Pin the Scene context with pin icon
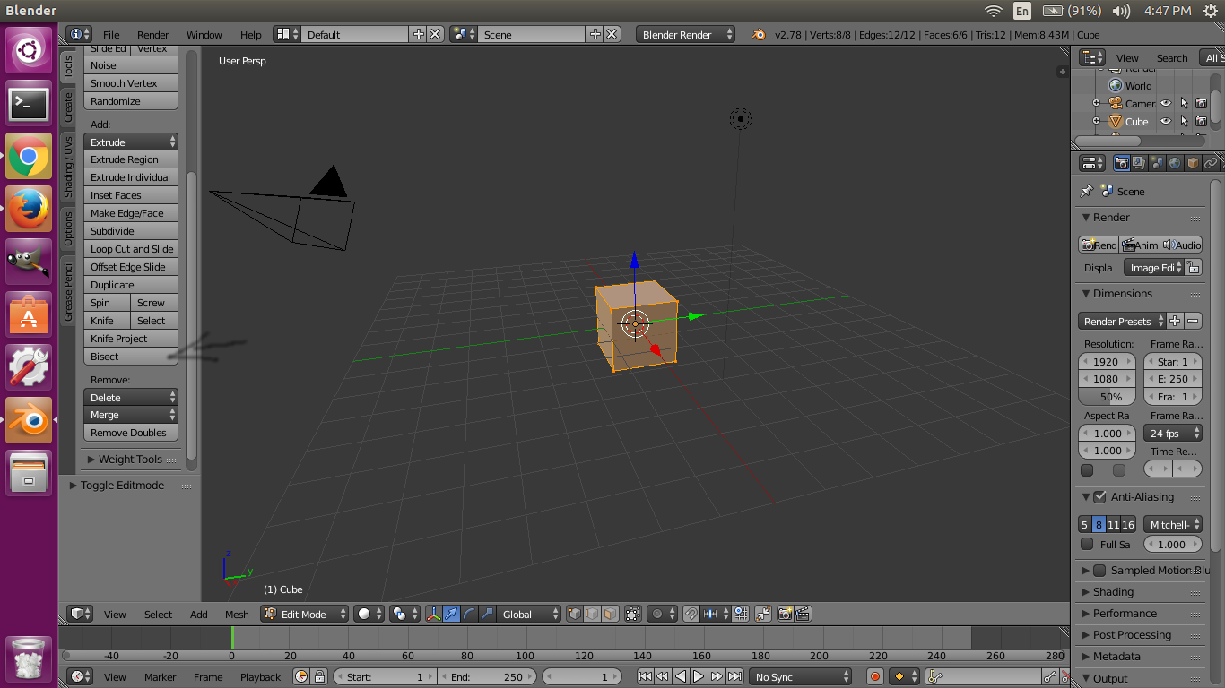The width and height of the screenshot is (1225, 688). (x=1086, y=191)
